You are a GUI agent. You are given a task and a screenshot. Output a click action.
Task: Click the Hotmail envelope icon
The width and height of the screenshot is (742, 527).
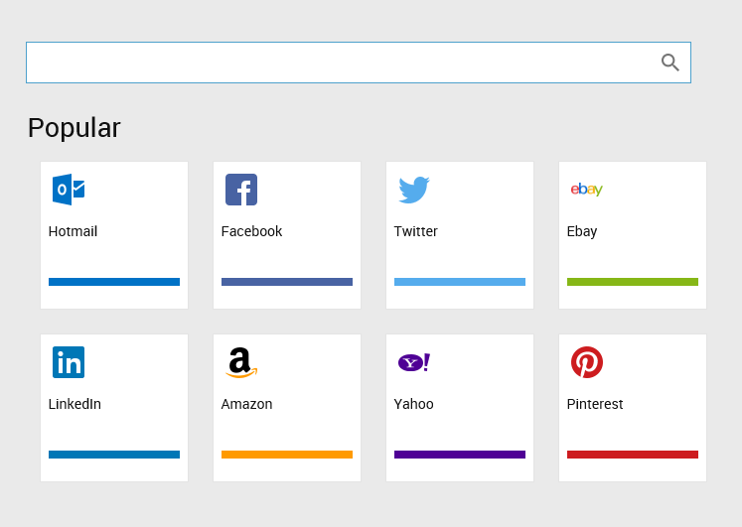69,190
